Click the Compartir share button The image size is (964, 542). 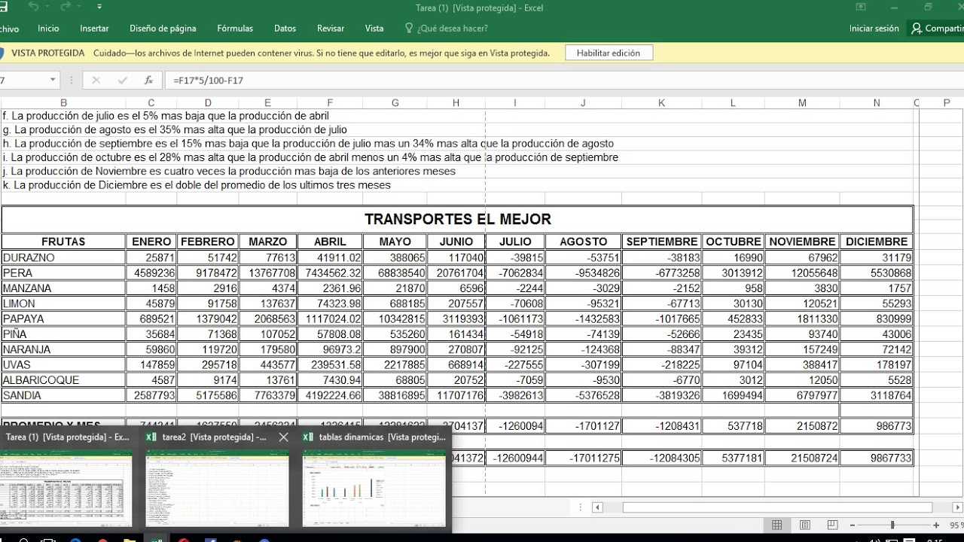pyautogui.click(x=937, y=29)
